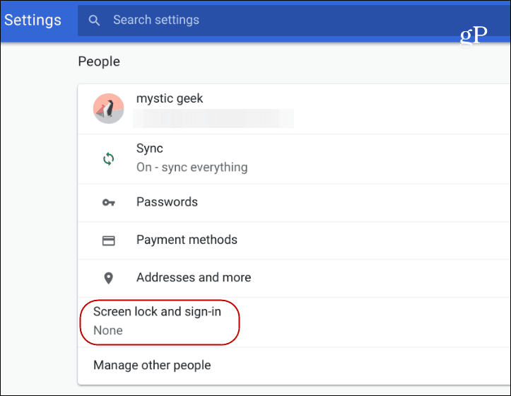This screenshot has width=511, height=396.
Task: Open Addresses and more
Action: [294, 278]
